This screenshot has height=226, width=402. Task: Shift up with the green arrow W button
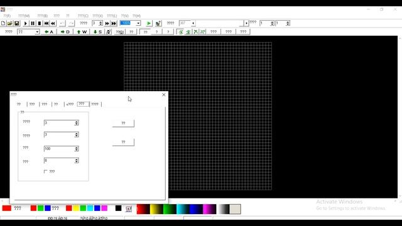click(x=82, y=32)
